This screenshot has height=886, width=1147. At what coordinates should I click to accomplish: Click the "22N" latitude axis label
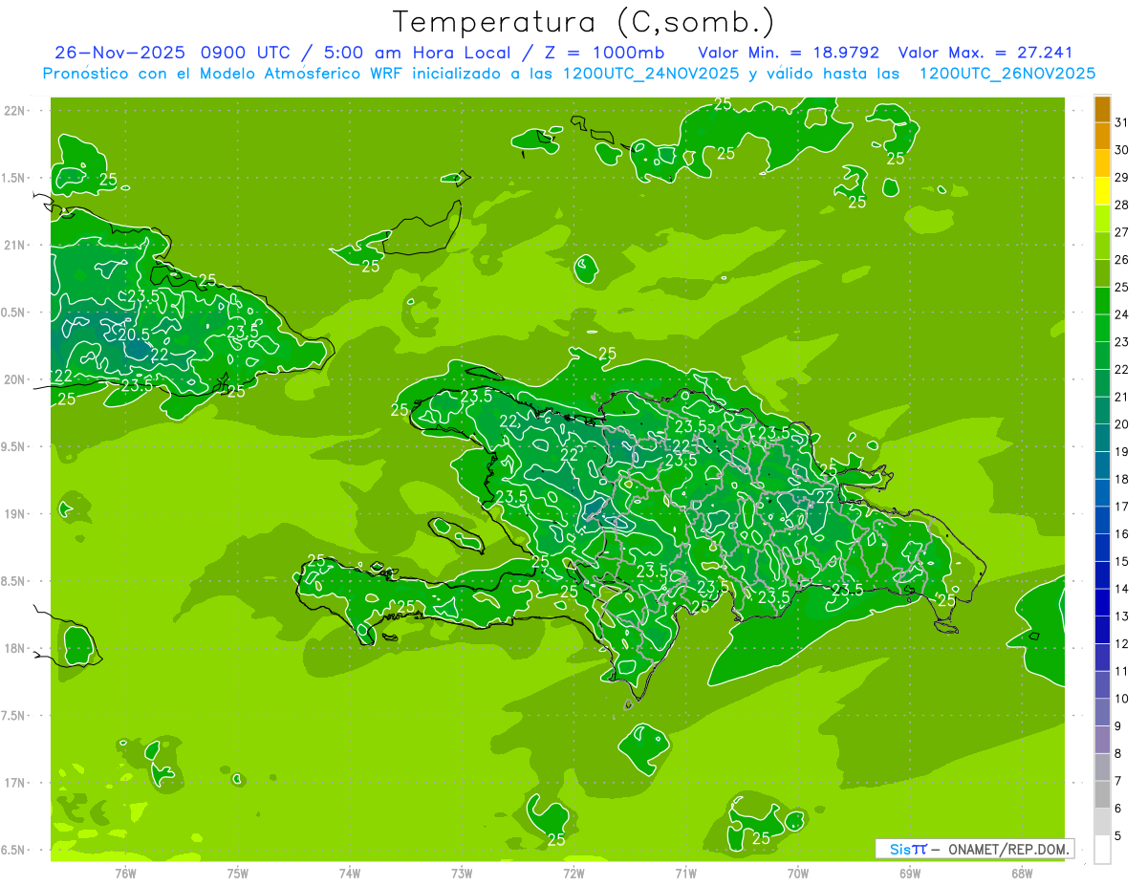pyautogui.click(x=15, y=111)
